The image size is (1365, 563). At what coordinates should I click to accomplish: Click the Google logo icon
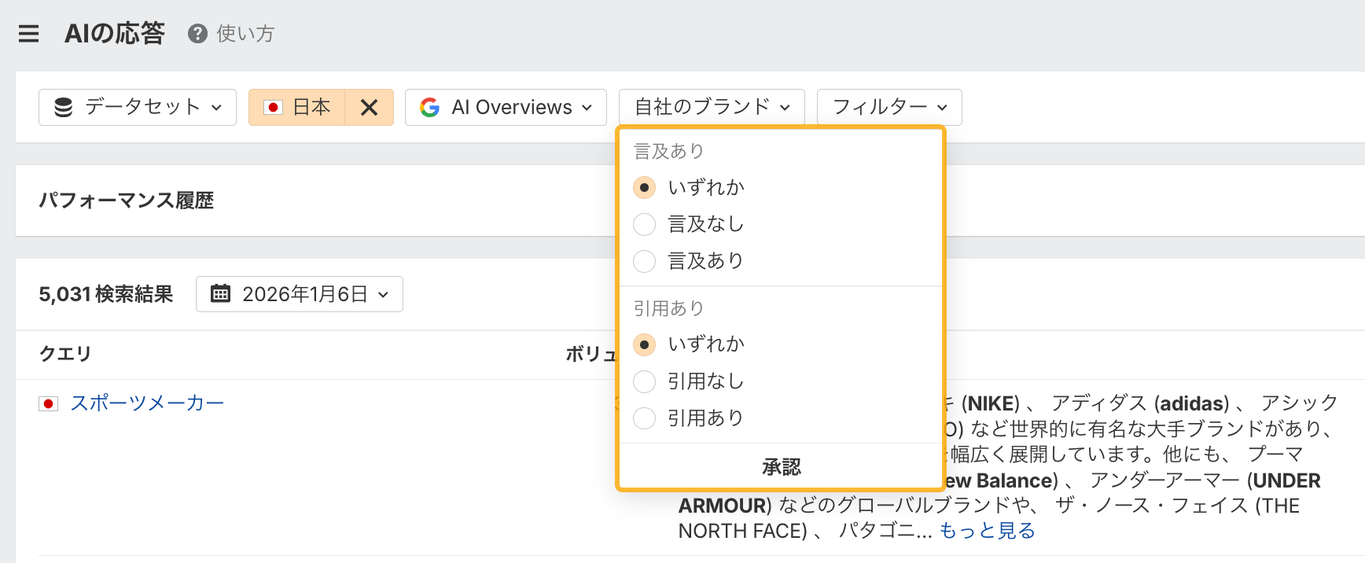[x=429, y=107]
